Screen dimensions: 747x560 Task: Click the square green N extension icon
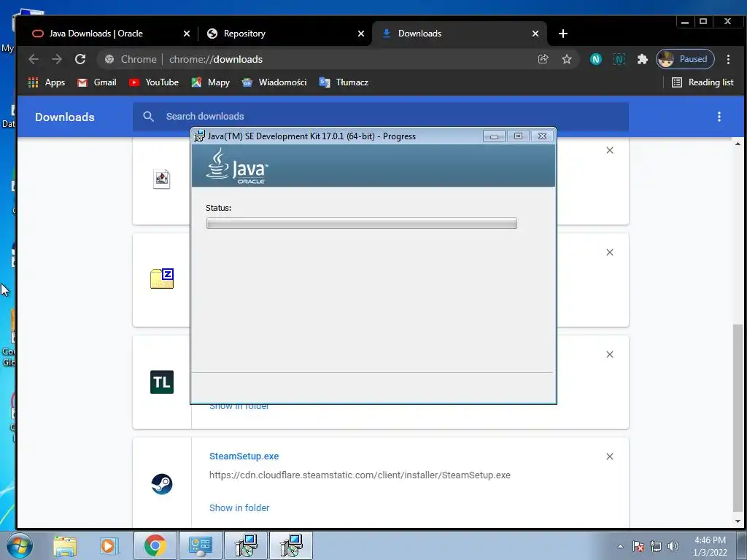tap(619, 59)
